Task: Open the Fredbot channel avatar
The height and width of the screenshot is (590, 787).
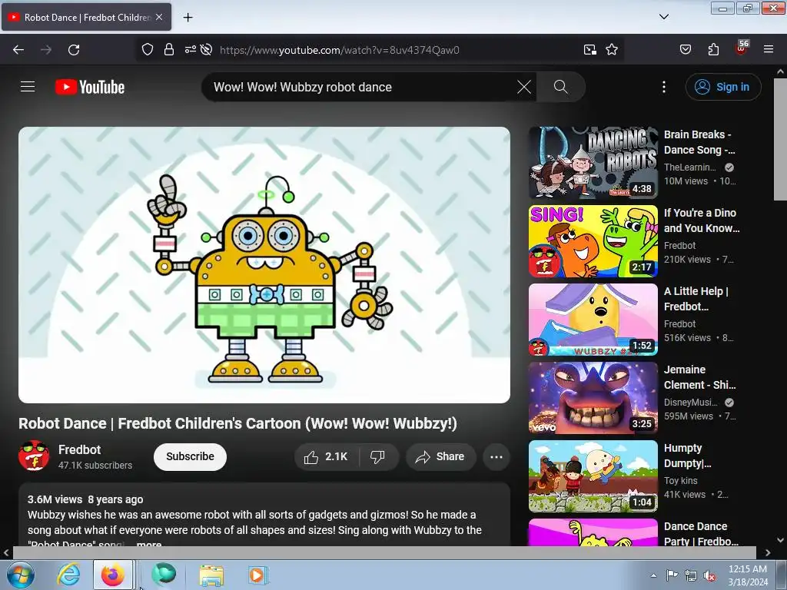Action: click(x=34, y=456)
